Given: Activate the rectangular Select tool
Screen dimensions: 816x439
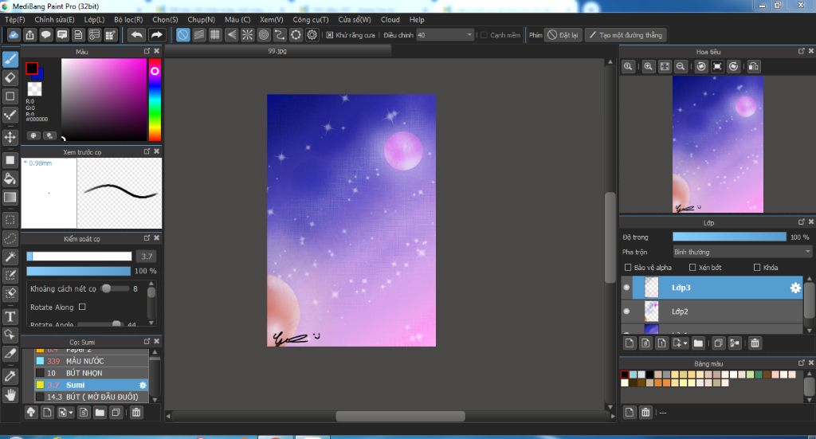Looking at the screenshot, I should [10, 220].
